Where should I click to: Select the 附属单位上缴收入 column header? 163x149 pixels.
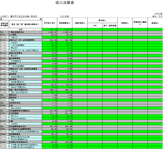tap(140, 23)
